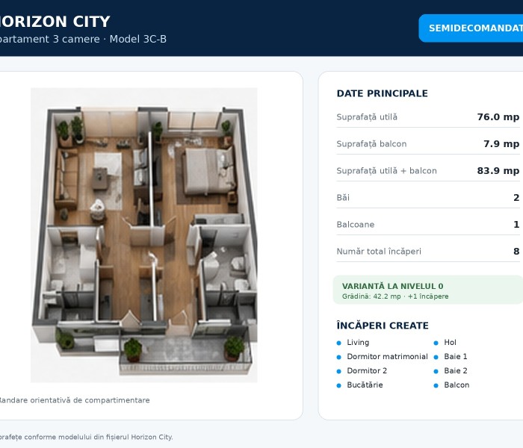This screenshot has width=523, height=448.
Task: Click footer note about Horizon City model file
Action: point(86,437)
